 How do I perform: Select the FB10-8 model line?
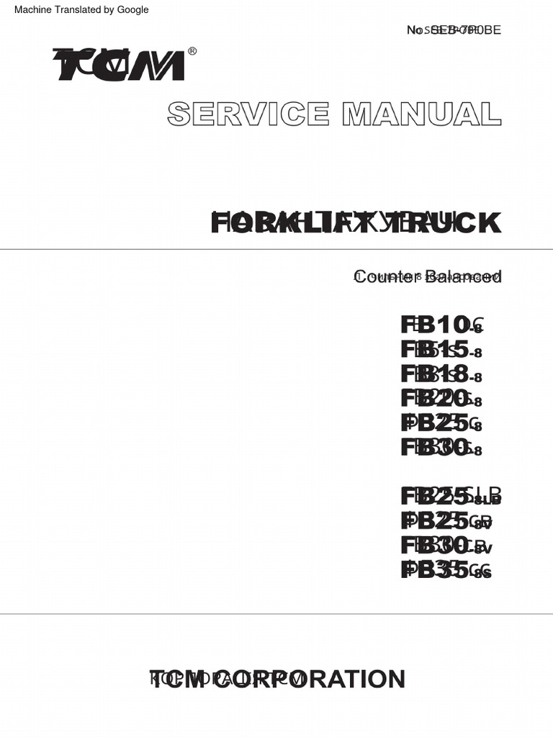coord(441,325)
